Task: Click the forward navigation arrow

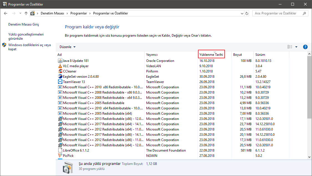Action: click(14, 13)
